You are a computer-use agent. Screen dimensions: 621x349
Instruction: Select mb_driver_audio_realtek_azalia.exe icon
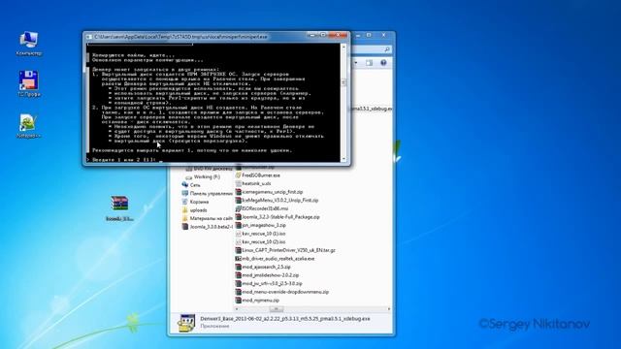pos(238,259)
